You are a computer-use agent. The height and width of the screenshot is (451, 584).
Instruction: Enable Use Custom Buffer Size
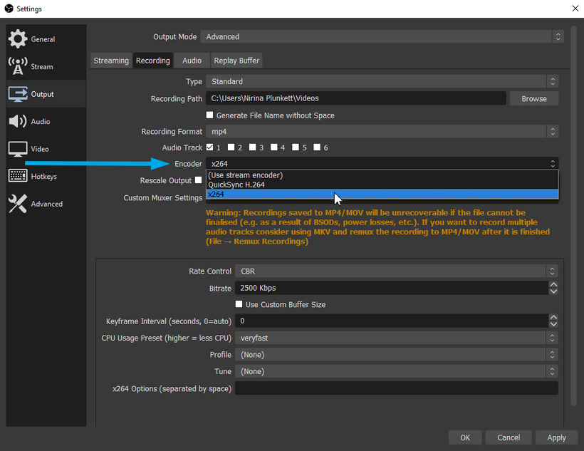point(239,304)
